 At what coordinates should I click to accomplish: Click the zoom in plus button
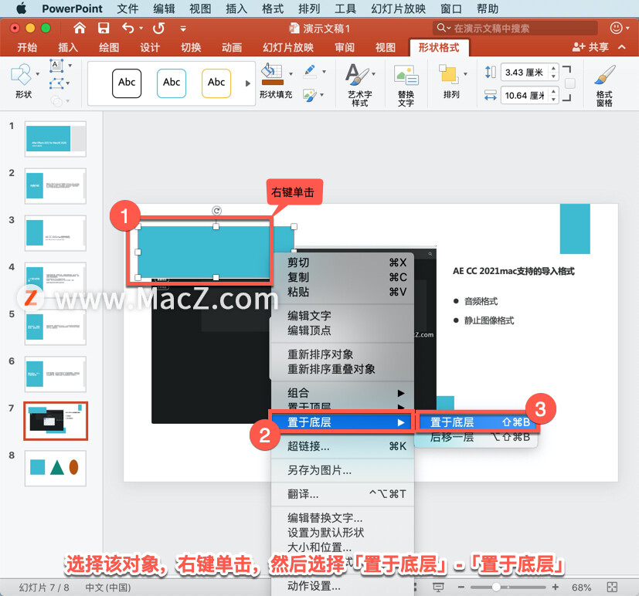pyautogui.click(x=555, y=587)
